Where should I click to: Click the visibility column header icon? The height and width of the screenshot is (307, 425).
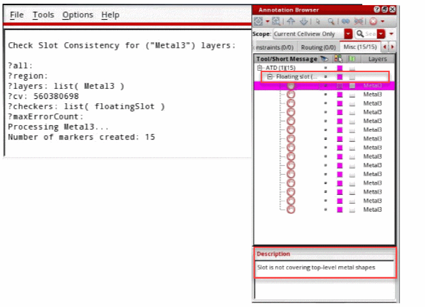(x=325, y=59)
